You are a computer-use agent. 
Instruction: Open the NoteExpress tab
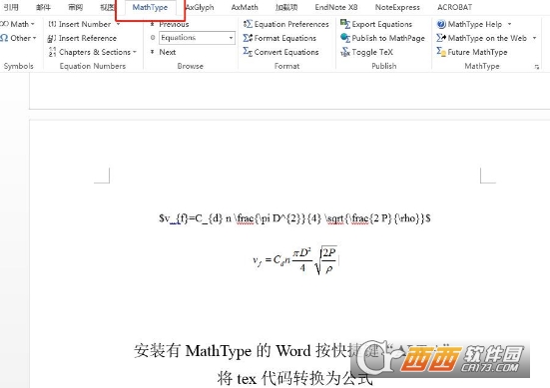(x=397, y=7)
